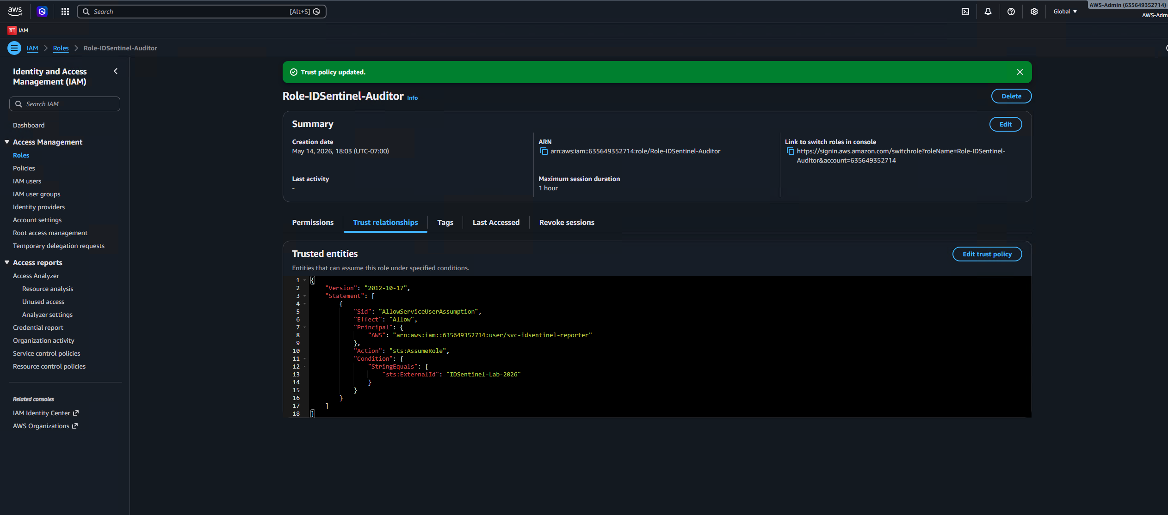Image resolution: width=1168 pixels, height=515 pixels.
Task: Open Temporary delegation requests page
Action: click(59, 246)
